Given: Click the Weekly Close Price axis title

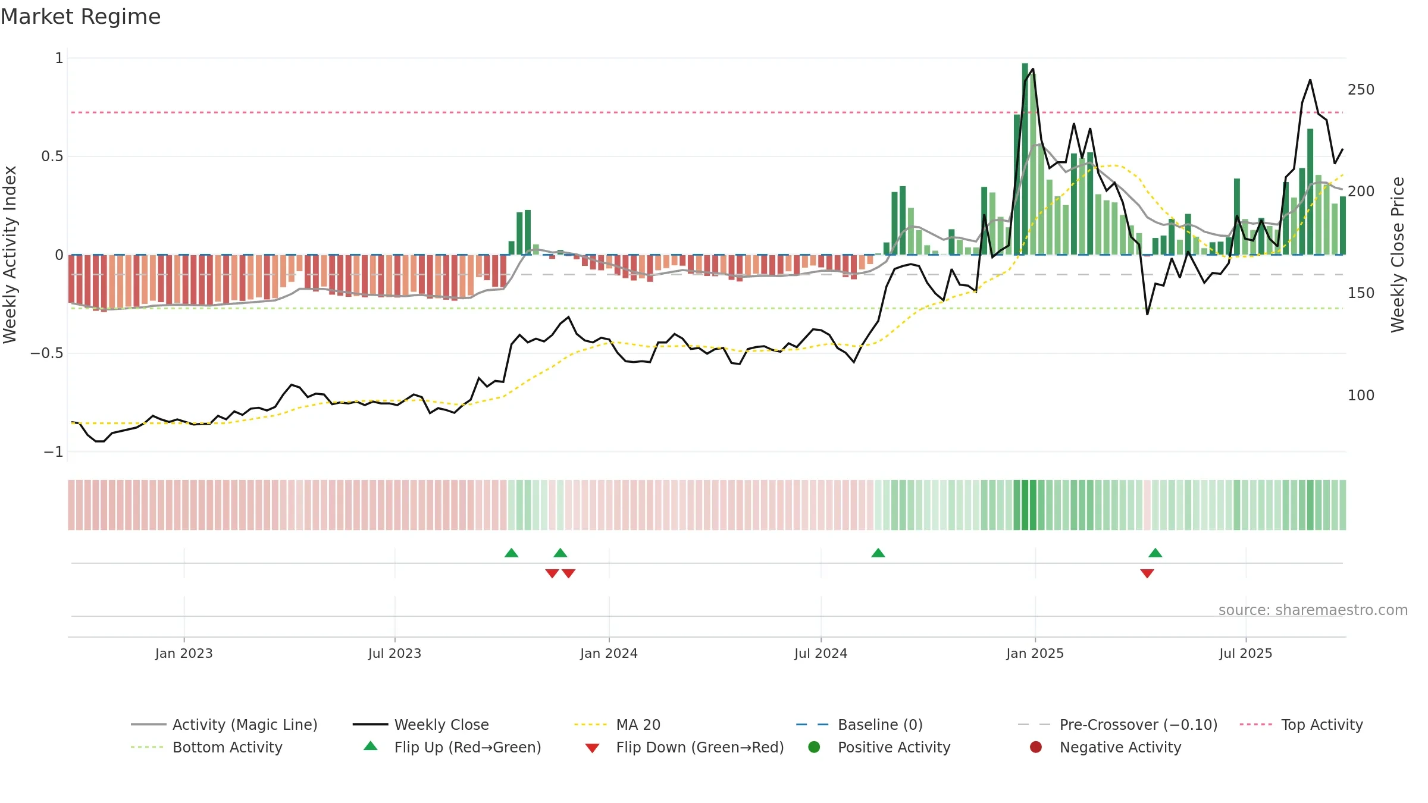Looking at the screenshot, I should [1397, 255].
